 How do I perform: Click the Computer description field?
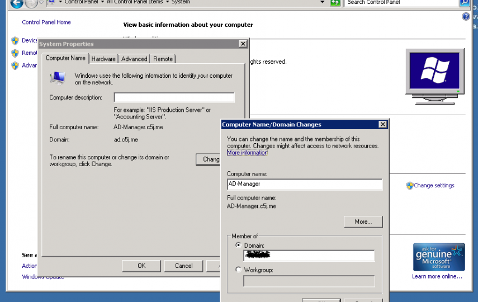tap(174, 97)
